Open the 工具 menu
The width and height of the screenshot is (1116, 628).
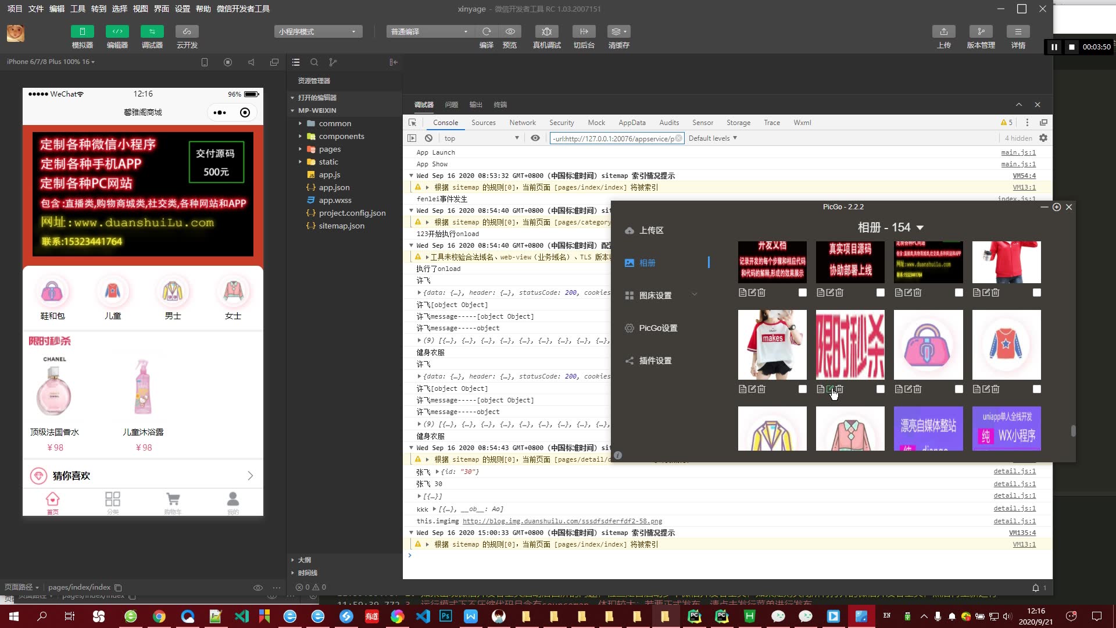[x=77, y=9]
